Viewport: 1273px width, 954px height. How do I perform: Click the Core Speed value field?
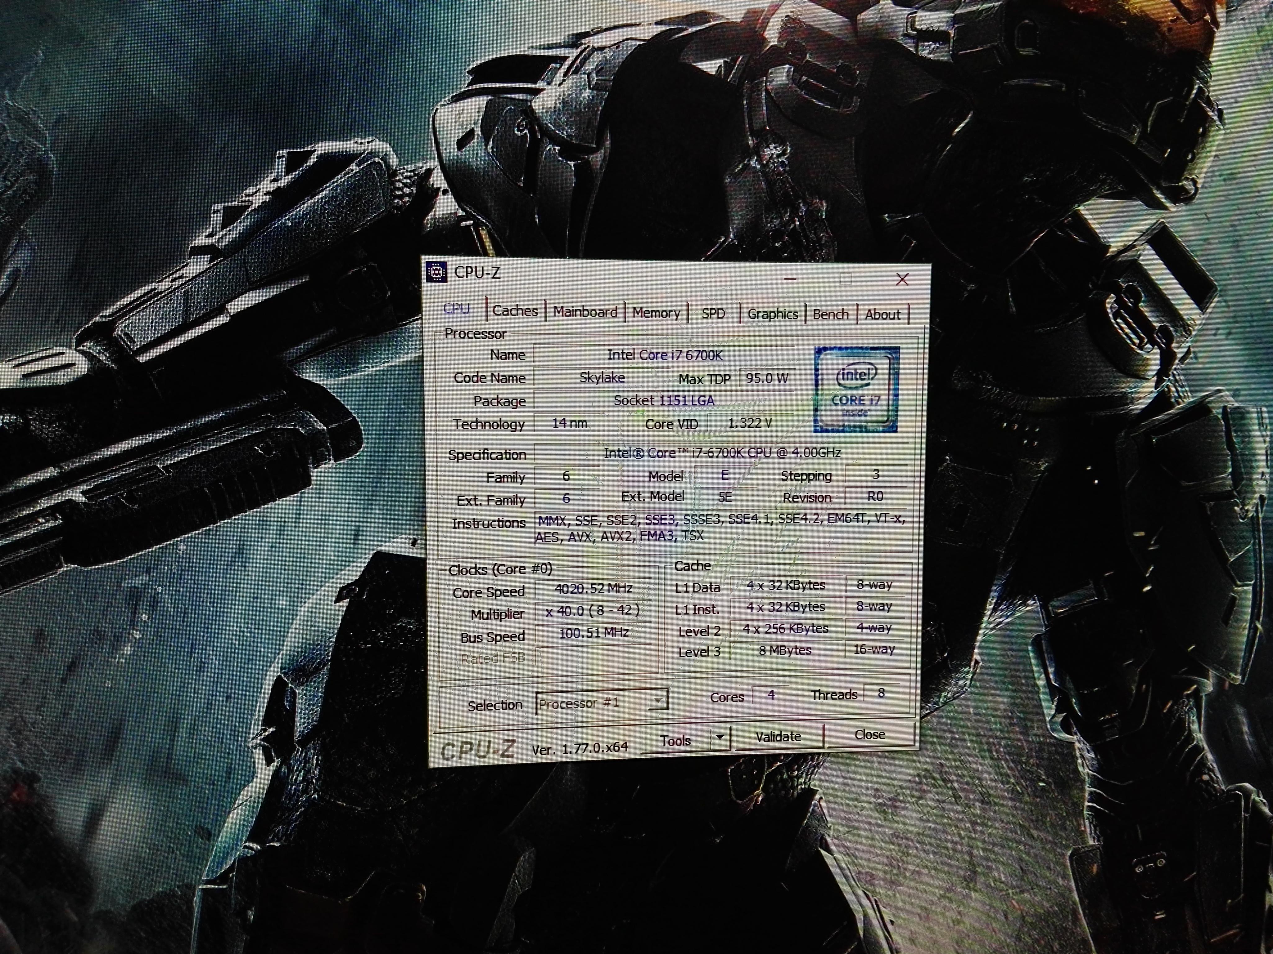(x=593, y=589)
